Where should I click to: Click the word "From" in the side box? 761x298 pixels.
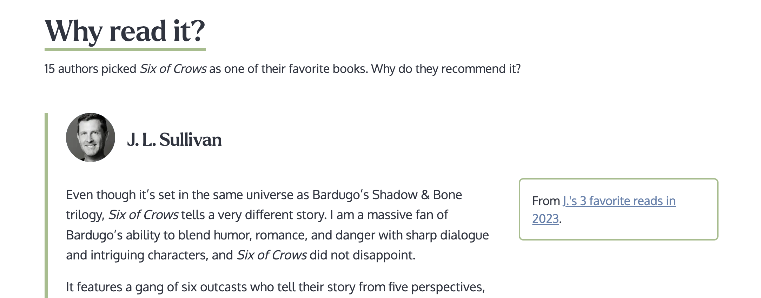[546, 201]
